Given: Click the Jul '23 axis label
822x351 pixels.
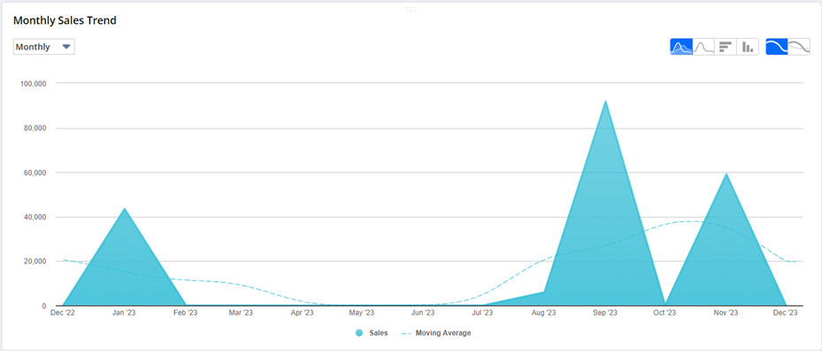Looking at the screenshot, I should (x=482, y=313).
